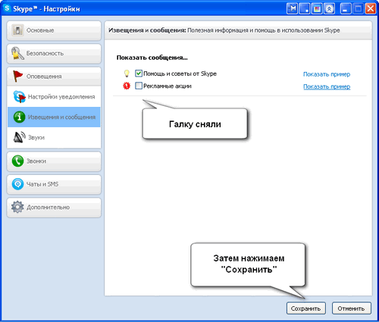Collapse the Оповещения section header

(x=54, y=77)
